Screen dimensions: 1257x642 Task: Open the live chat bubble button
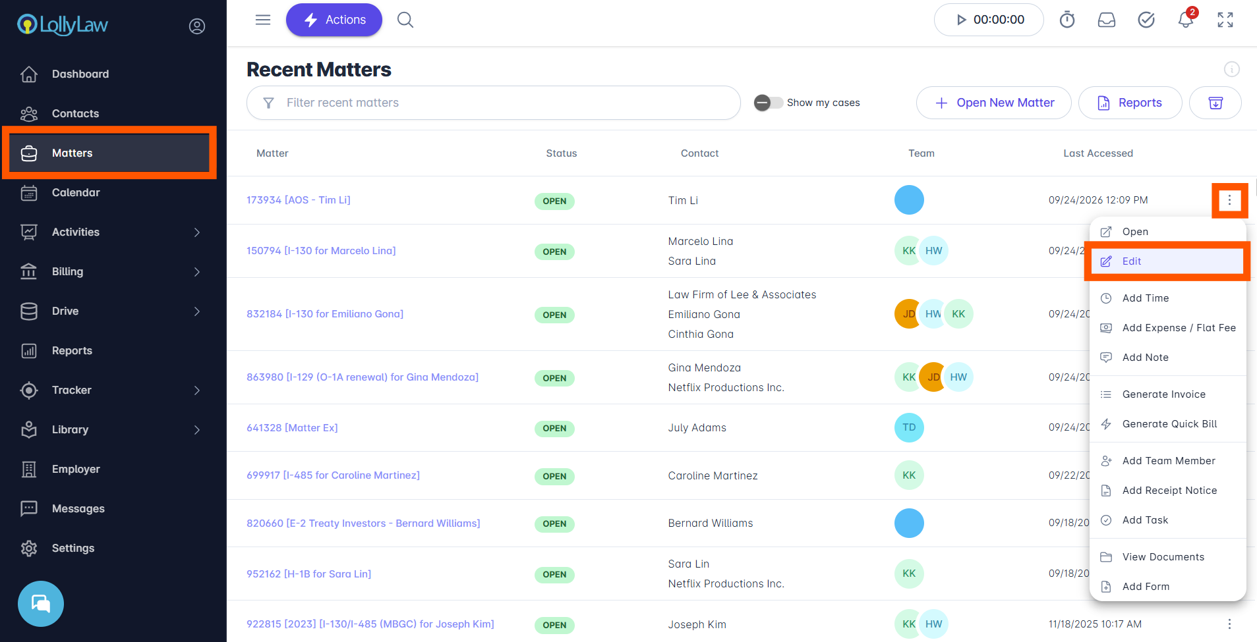(41, 604)
